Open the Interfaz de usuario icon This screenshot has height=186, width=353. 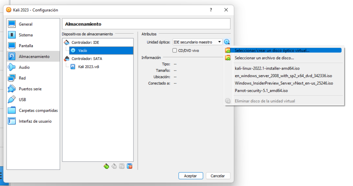12,121
